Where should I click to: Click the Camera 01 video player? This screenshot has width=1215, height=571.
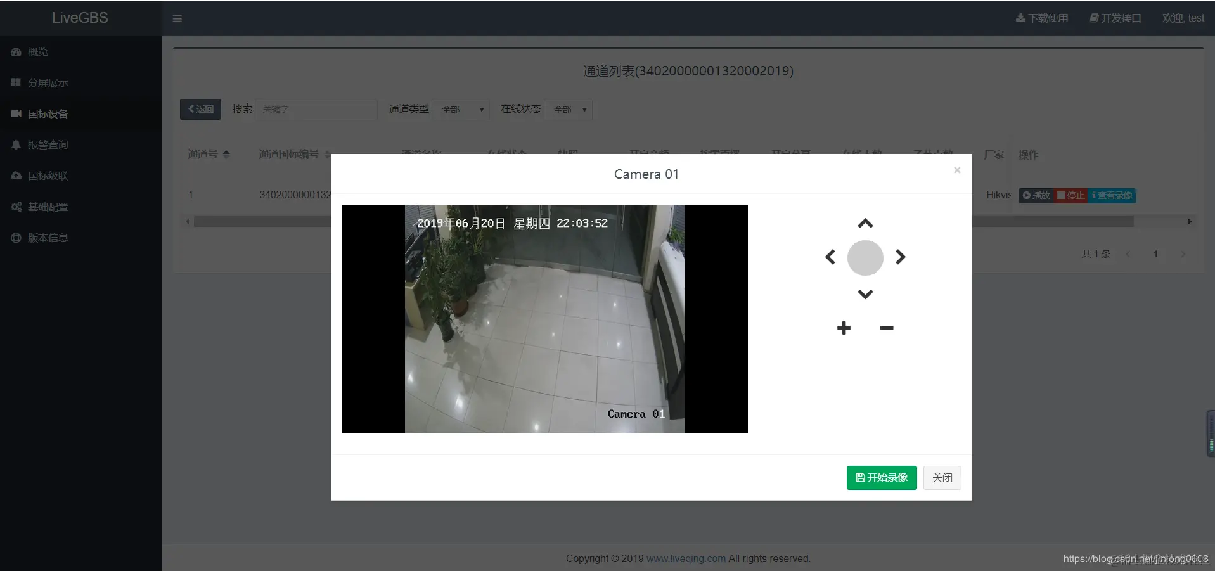(544, 319)
